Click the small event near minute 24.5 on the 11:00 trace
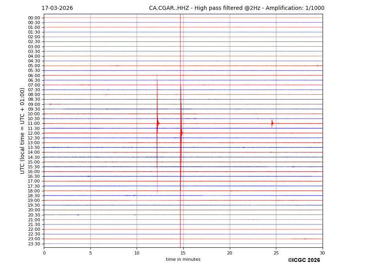The width and height of the screenshot is (366, 275). tap(272, 123)
